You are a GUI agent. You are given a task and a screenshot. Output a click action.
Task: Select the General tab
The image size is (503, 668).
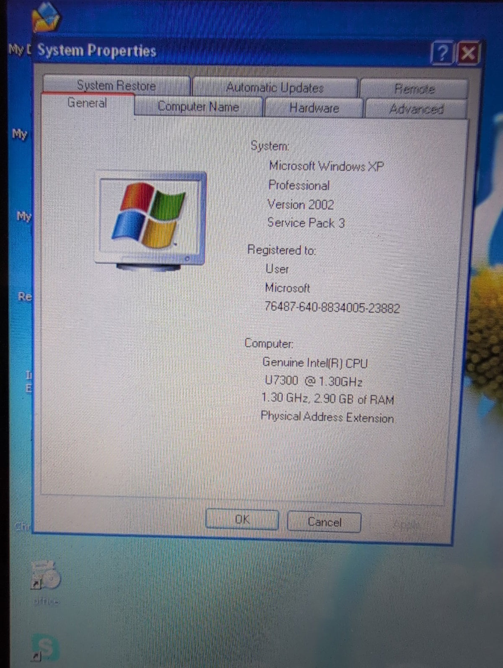tap(87, 103)
